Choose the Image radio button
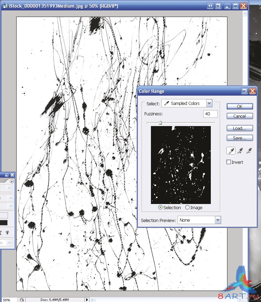The width and height of the screenshot is (261, 302). (187, 207)
